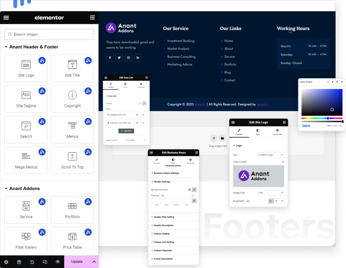
Task: Switch to Content tab in Edit Business Hours
Action: [x=157, y=161]
